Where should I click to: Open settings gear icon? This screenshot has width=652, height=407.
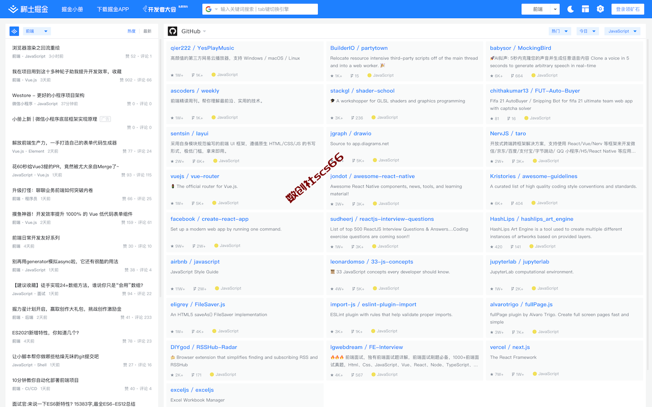(600, 9)
